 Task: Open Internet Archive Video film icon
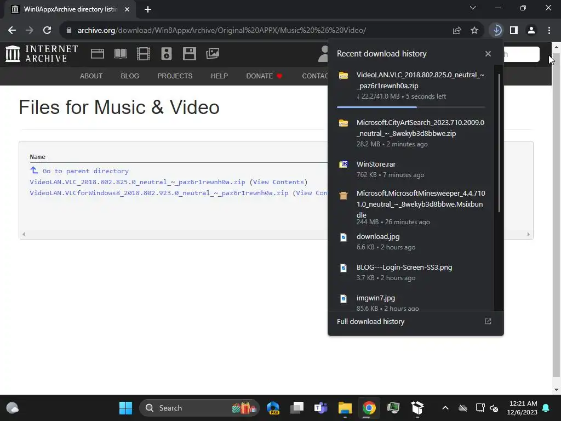144,54
